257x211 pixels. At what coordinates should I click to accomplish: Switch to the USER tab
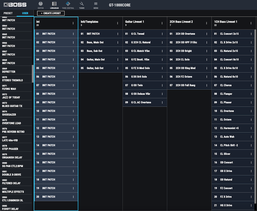(25, 13)
